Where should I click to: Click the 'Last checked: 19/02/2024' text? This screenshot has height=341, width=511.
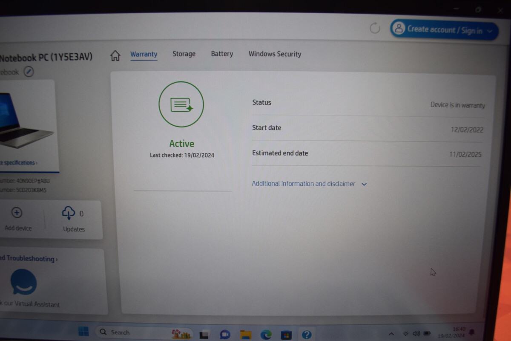(182, 156)
